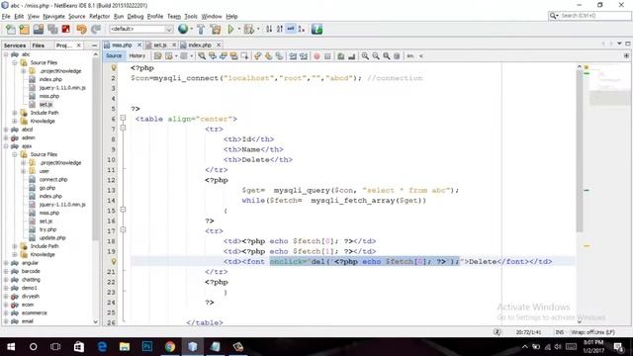The height and width of the screenshot is (356, 633).
Task: Click Find Previous Occurrence editor icon
Action: pos(213,56)
